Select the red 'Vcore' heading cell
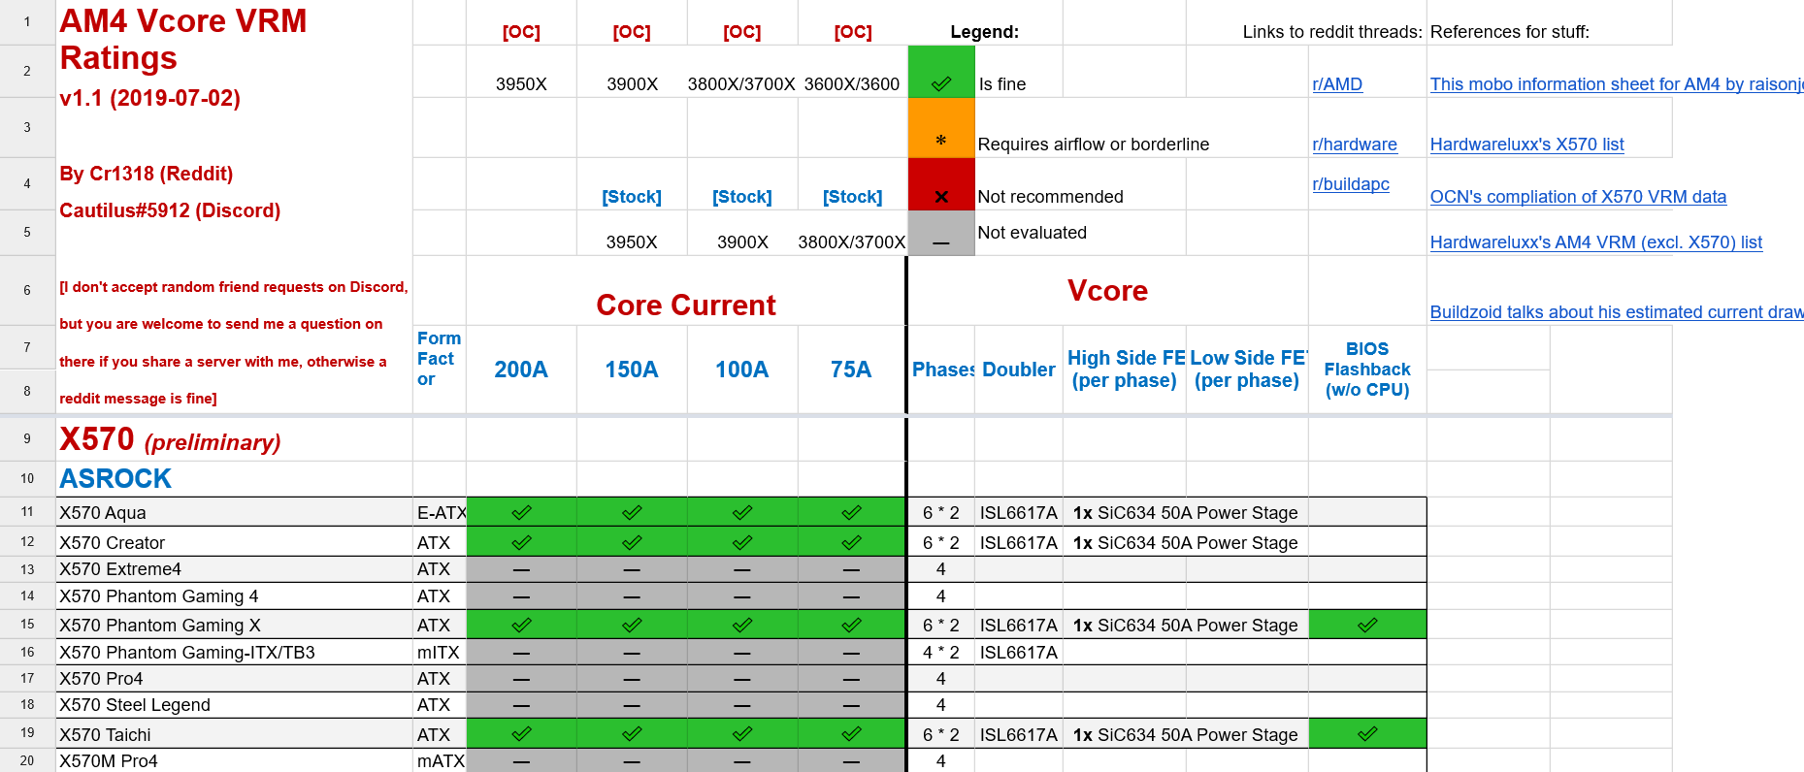Screen dimensions: 1804x772 (1107, 291)
